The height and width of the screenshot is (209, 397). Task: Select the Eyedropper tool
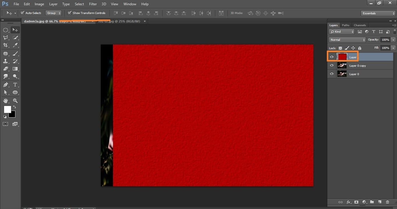[15, 45]
